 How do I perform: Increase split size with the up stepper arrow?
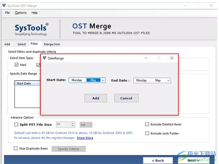click(73, 123)
